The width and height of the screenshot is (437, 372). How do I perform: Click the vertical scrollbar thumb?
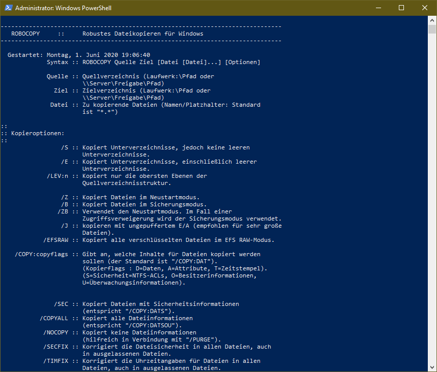coord(432,29)
